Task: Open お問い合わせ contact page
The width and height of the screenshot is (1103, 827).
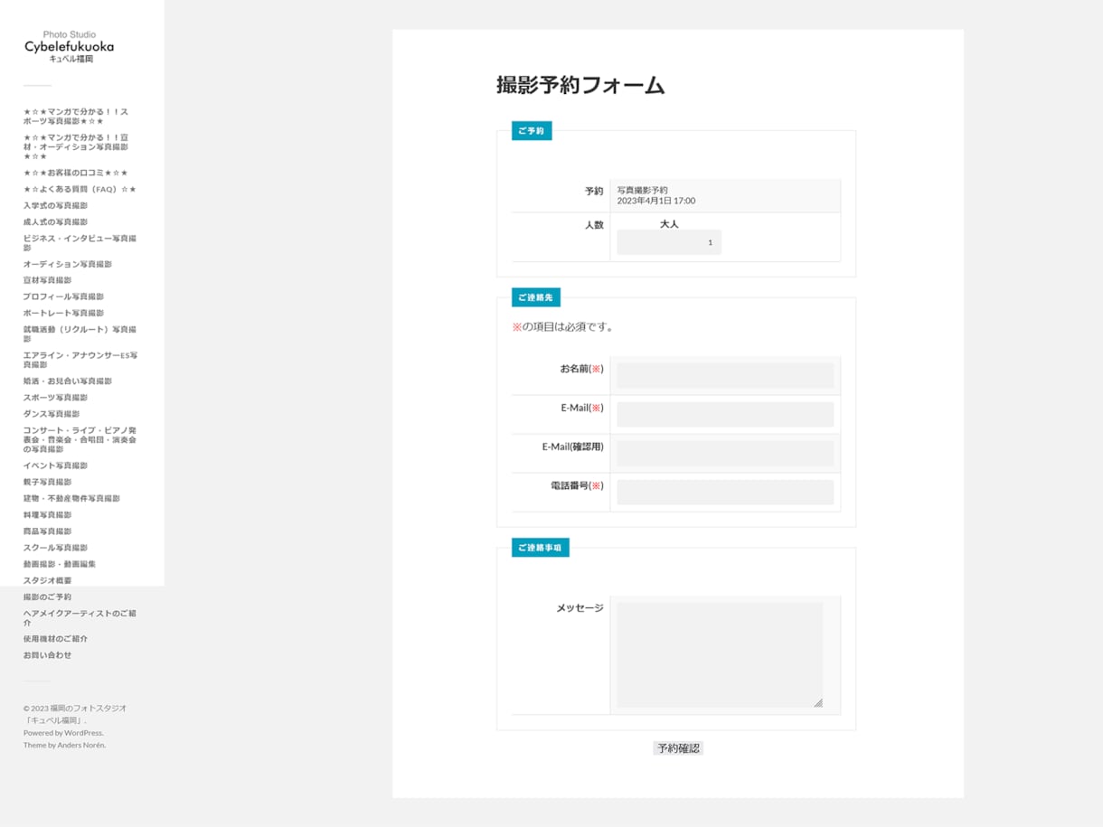Action: (47, 654)
